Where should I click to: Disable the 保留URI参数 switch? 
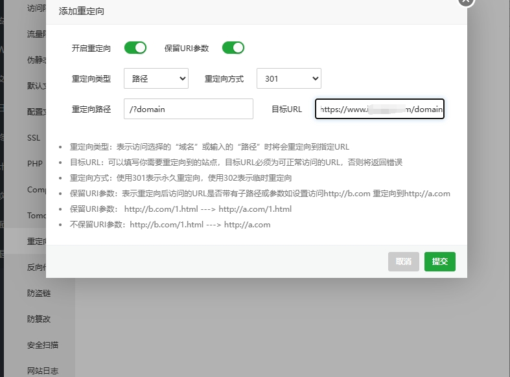pos(233,48)
